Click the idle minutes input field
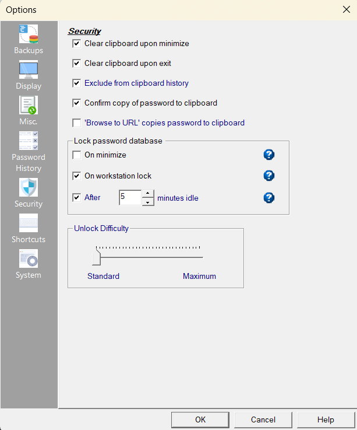The width and height of the screenshot is (357, 430). point(130,197)
